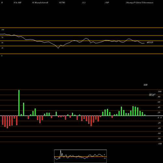Click the RSI axis label 30
The image size is (163, 163).
2,48
